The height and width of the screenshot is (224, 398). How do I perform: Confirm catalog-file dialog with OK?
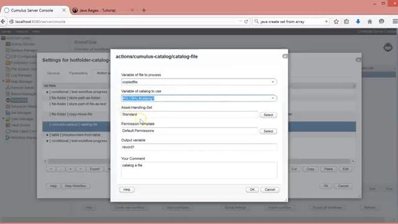pos(252,190)
